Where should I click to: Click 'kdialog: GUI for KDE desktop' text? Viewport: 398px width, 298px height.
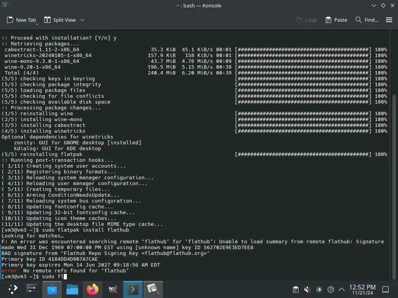[58, 148]
